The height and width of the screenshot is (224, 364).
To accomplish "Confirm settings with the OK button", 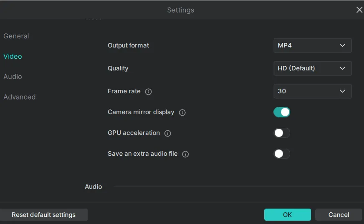I will click(x=287, y=215).
